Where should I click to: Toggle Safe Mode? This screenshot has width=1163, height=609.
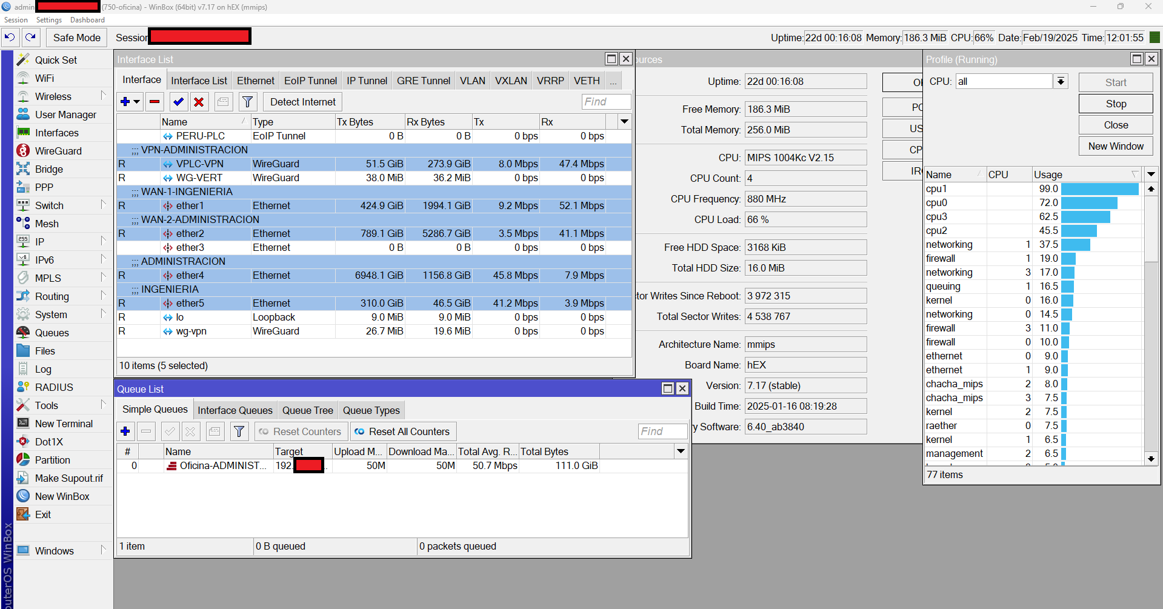[x=77, y=38]
